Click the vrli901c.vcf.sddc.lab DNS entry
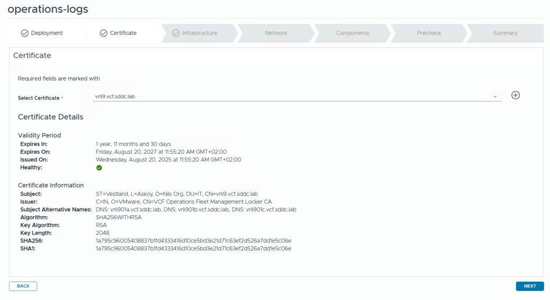Image resolution: width=550 pixels, height=300 pixels. coord(270,210)
